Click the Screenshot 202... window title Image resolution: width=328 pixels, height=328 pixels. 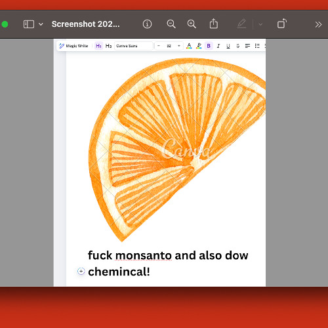coord(85,24)
